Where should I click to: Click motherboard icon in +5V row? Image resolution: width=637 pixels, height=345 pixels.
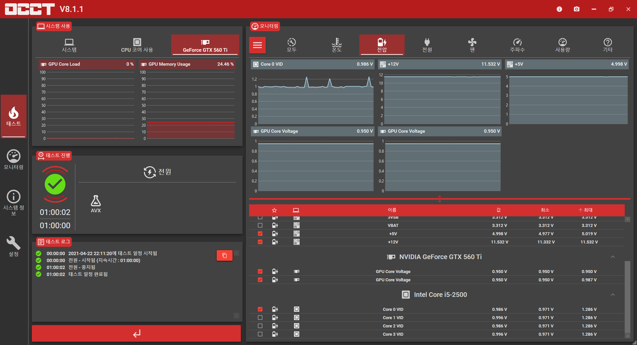pos(297,234)
